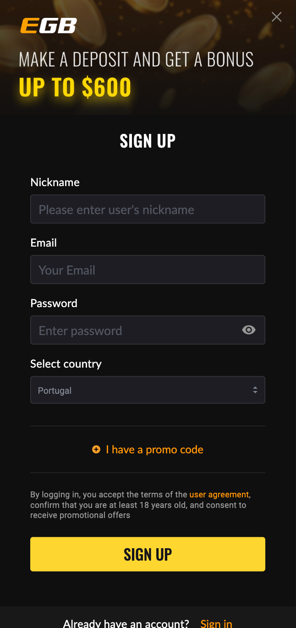Click the EGB logo
The width and height of the screenshot is (296, 628).
click(49, 26)
